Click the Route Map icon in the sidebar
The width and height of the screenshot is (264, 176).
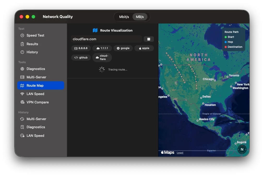22,85
